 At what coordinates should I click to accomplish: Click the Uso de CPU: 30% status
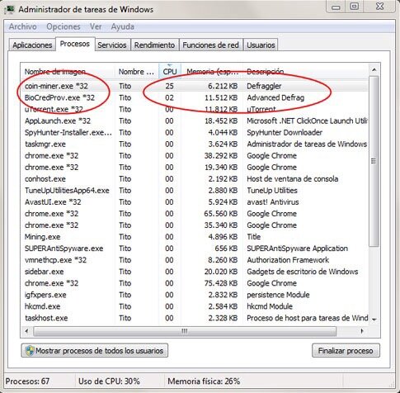click(109, 381)
